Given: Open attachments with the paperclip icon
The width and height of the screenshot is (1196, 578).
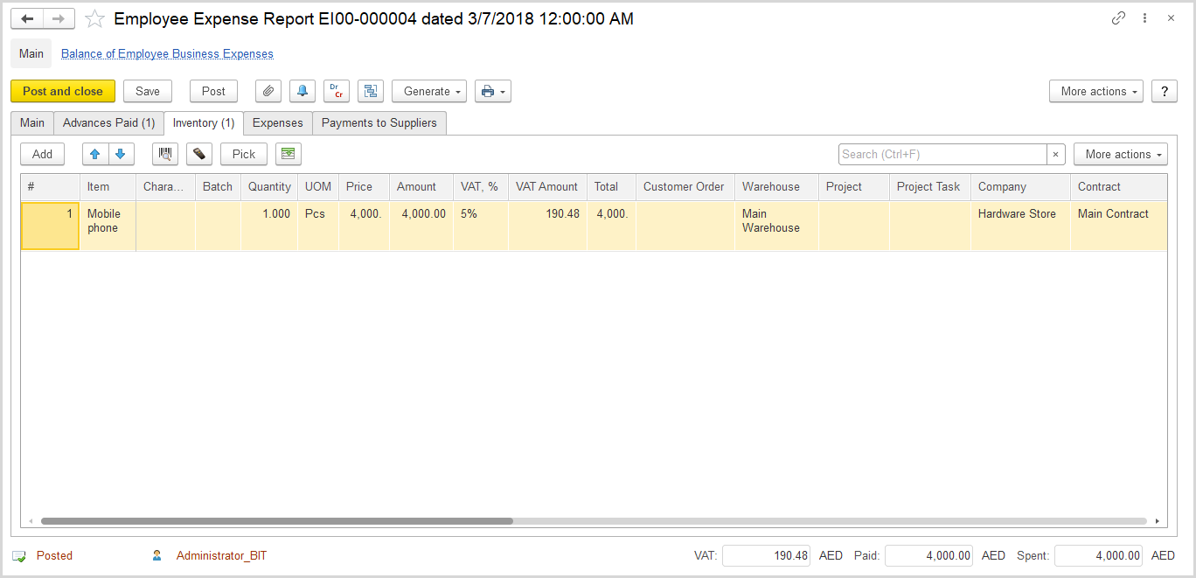Looking at the screenshot, I should click(x=268, y=91).
